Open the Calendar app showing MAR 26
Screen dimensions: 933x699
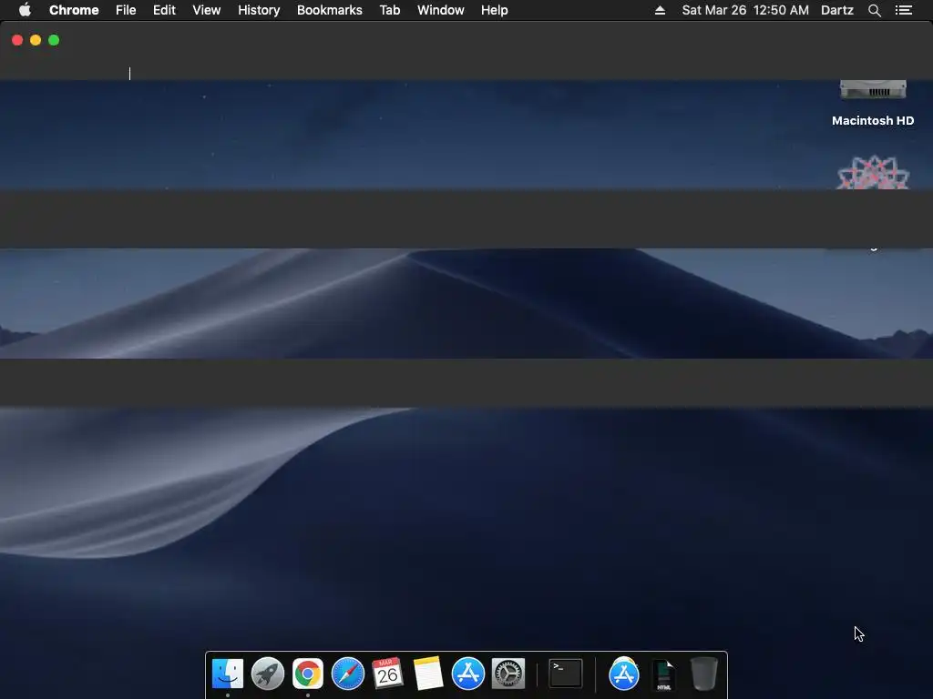[x=387, y=674]
